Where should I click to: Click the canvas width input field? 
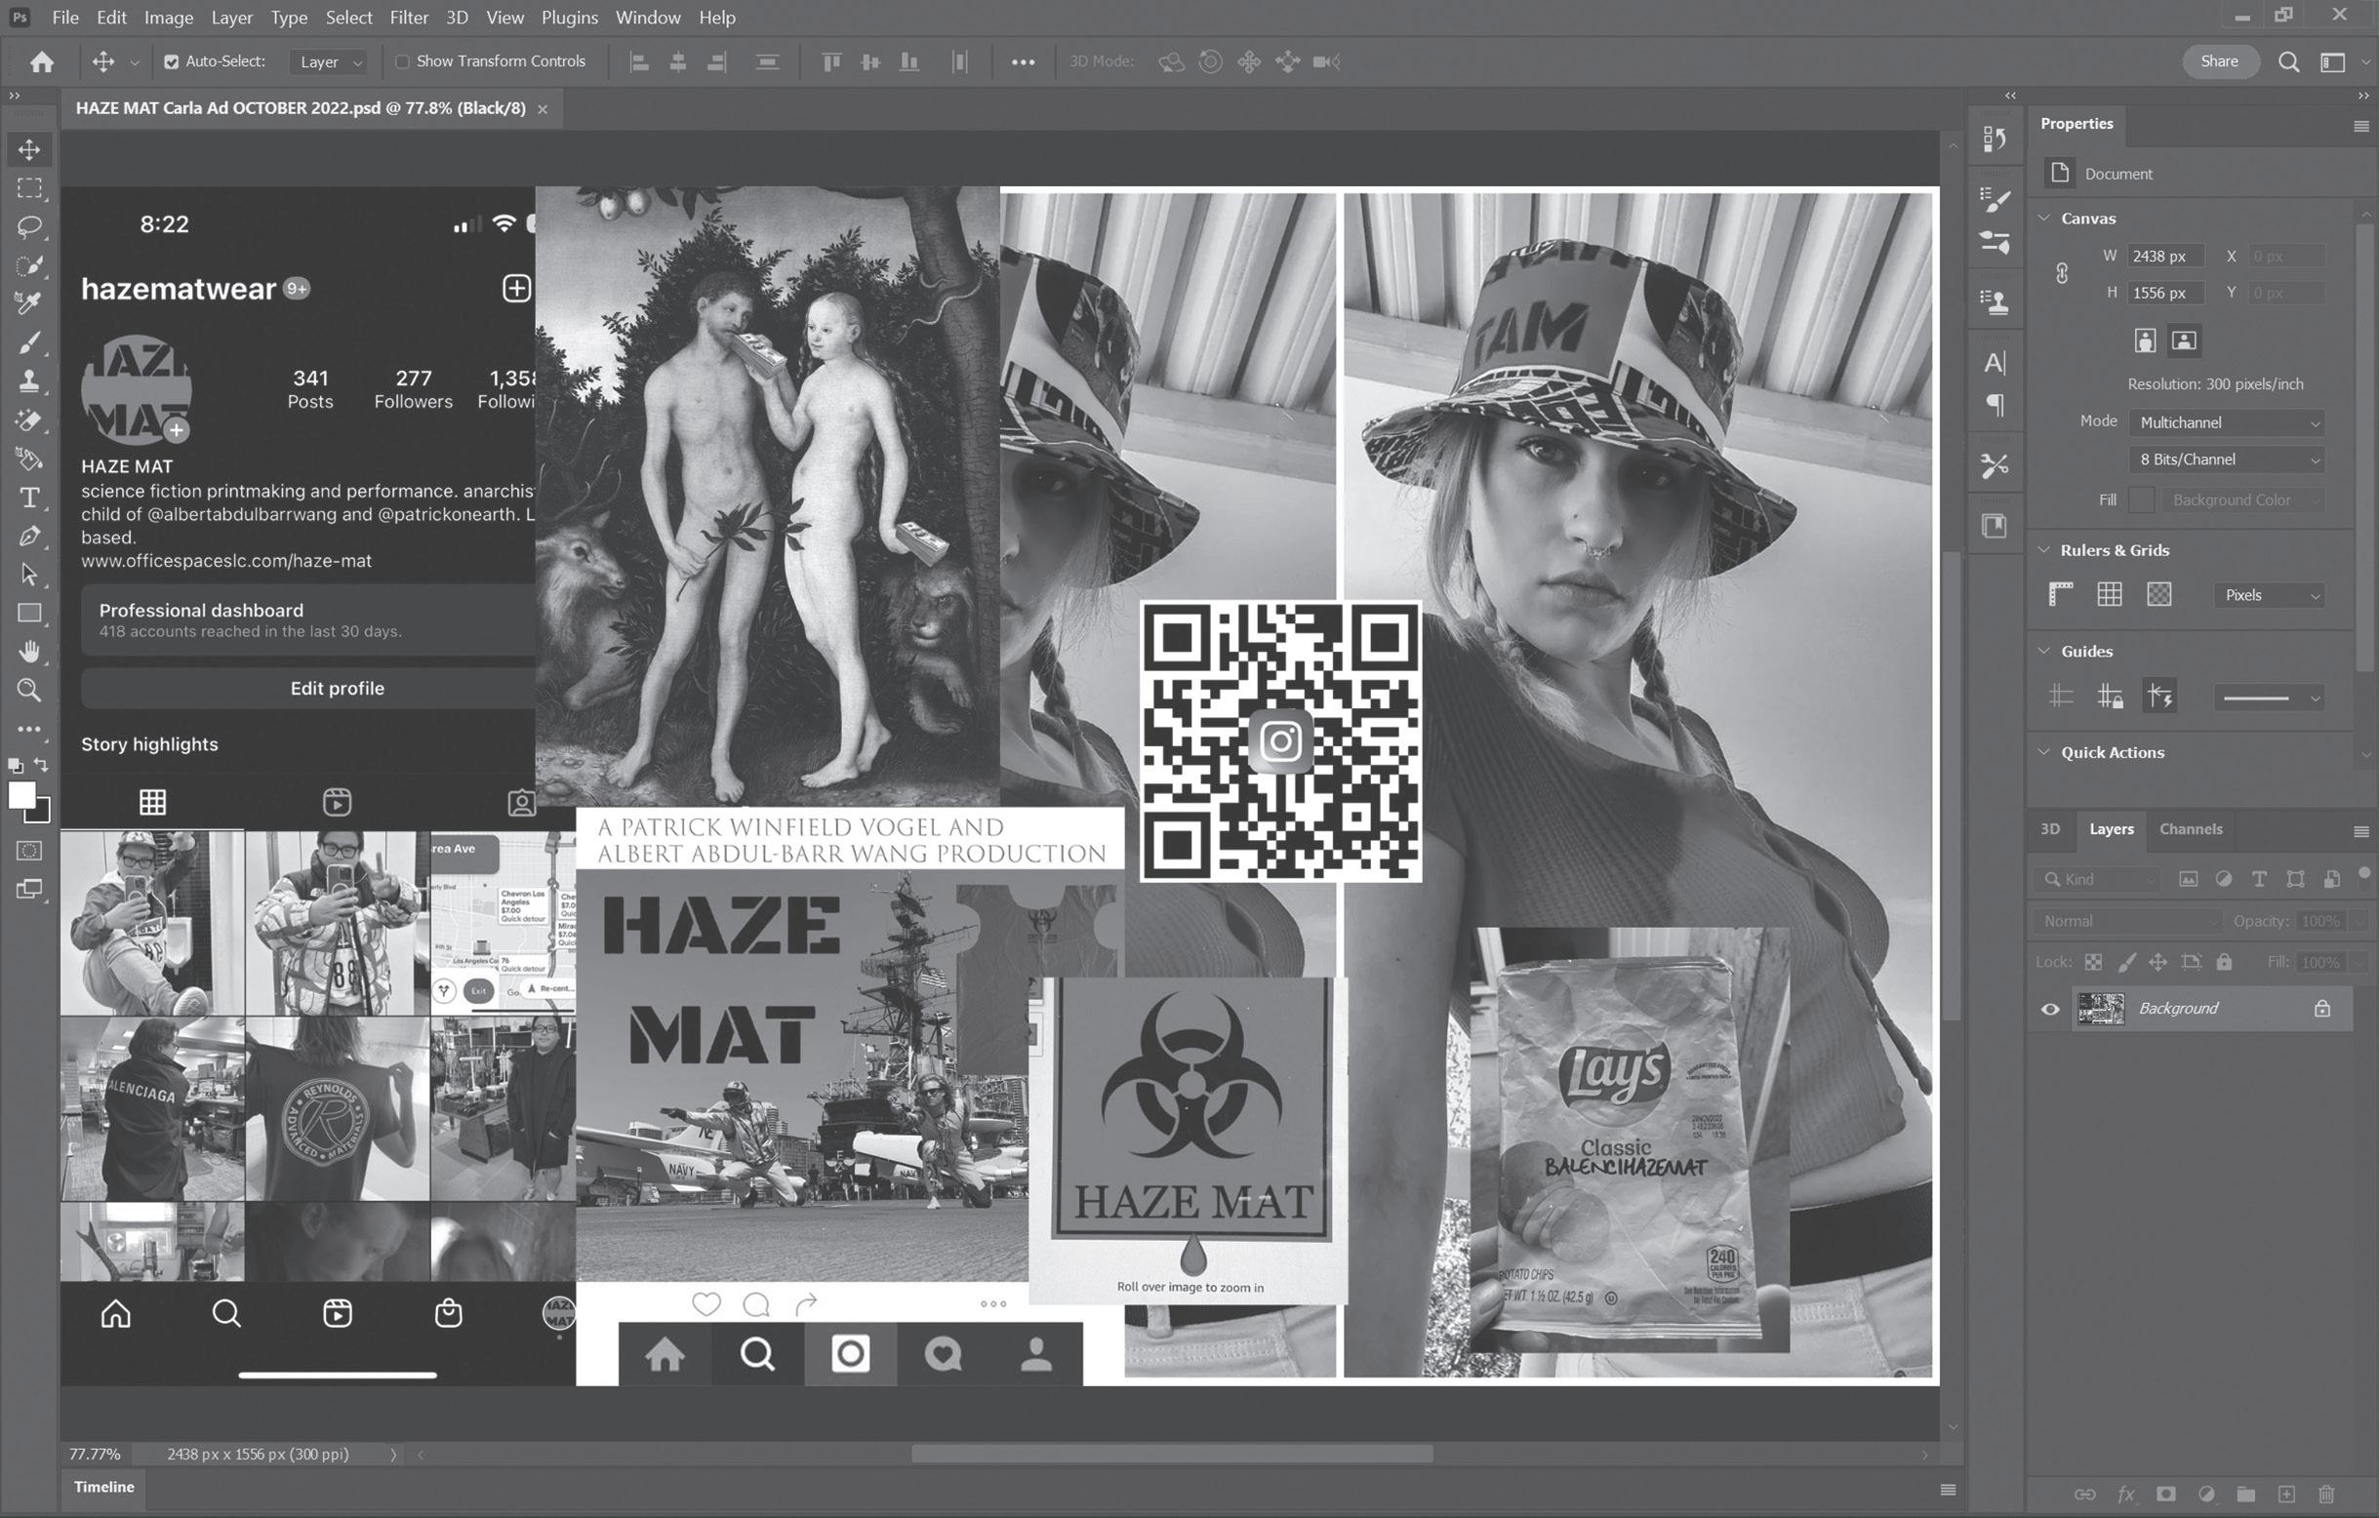click(2163, 257)
